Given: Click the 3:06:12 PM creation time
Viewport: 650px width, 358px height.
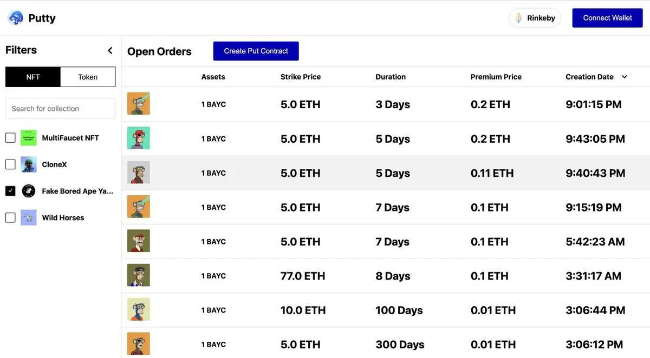Looking at the screenshot, I should tap(594, 344).
